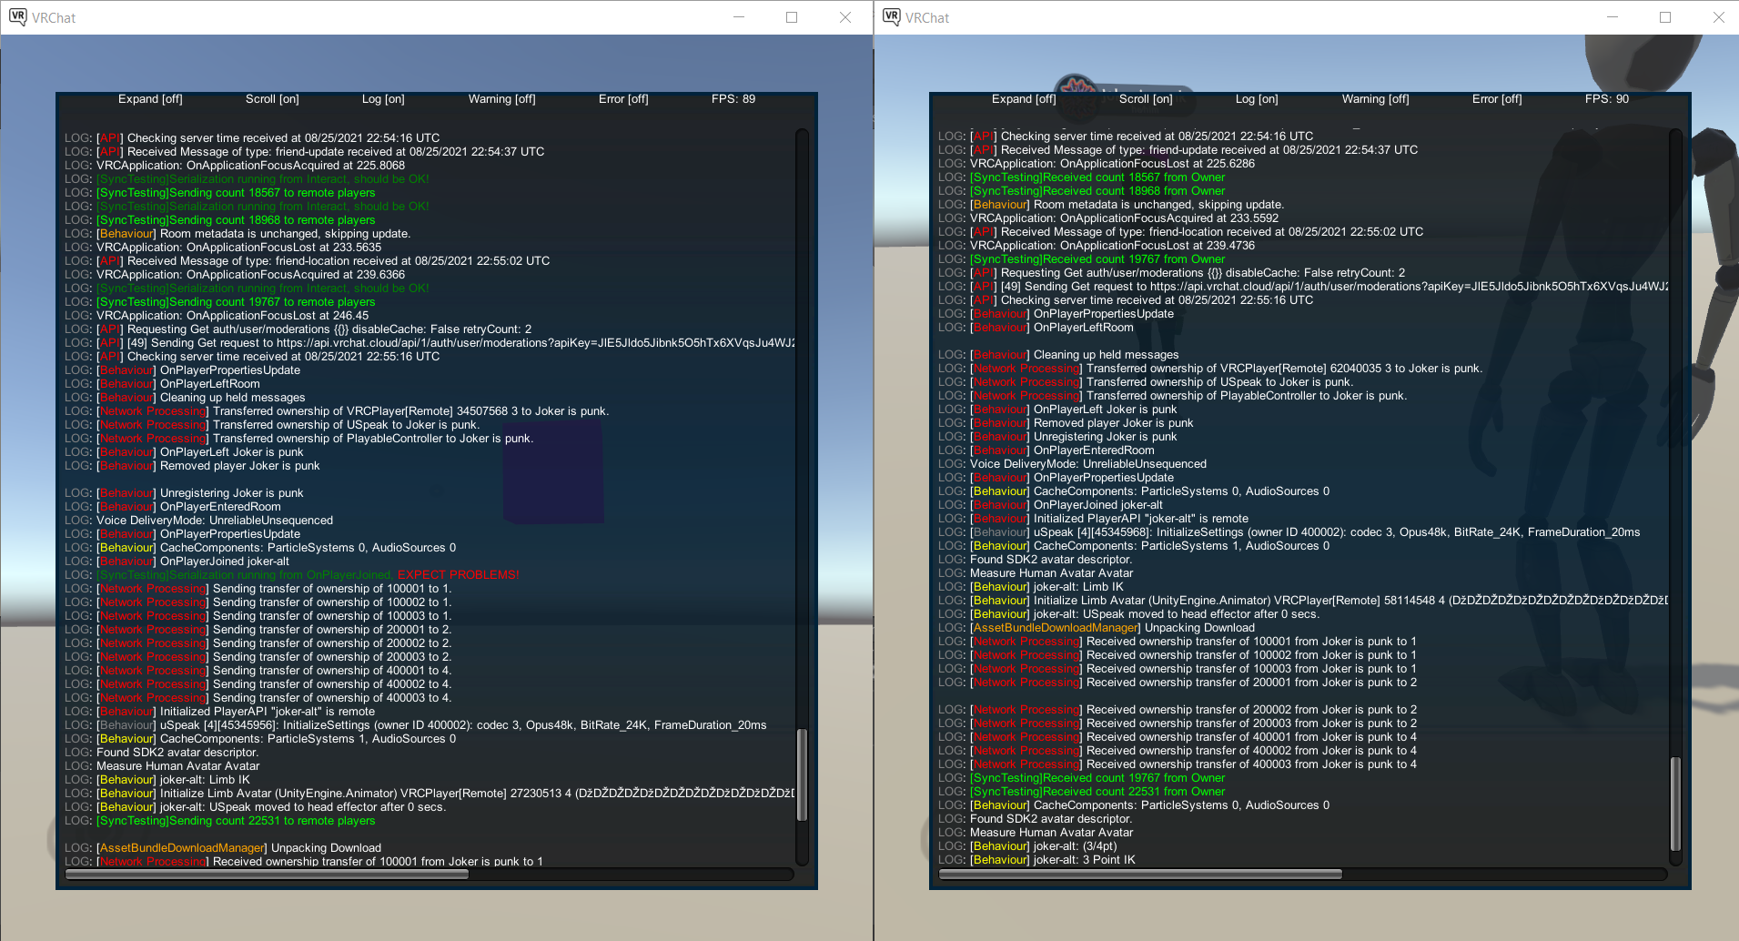
Task: Close the left VRChat window
Action: pos(845,17)
